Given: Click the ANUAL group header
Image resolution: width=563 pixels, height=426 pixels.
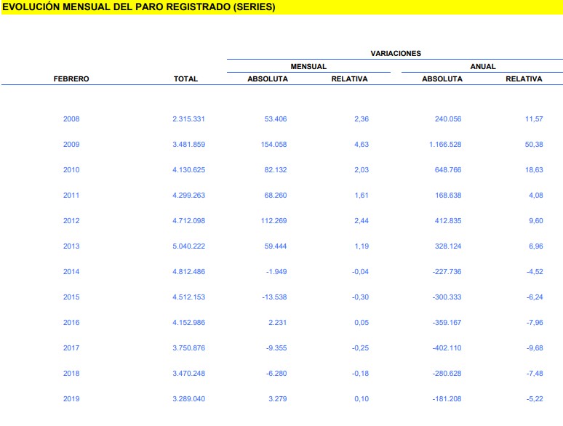Looking at the screenshot, I should click(x=483, y=66).
